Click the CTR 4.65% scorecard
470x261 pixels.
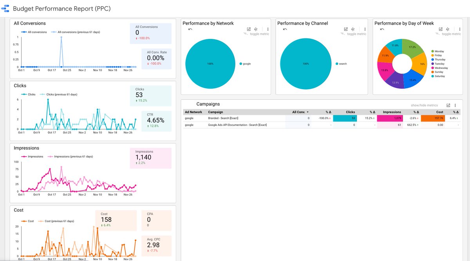[x=156, y=121]
